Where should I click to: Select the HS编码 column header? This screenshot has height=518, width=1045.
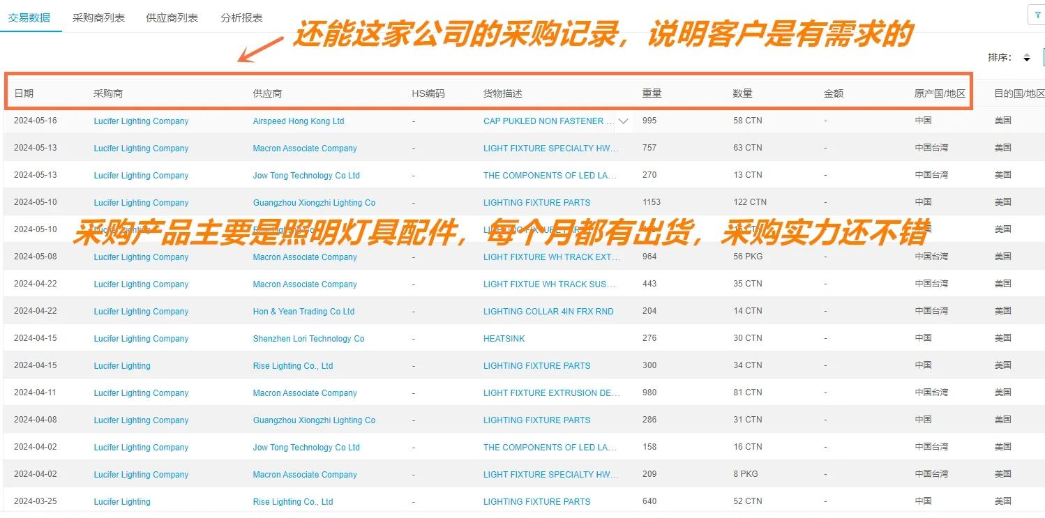coord(428,93)
